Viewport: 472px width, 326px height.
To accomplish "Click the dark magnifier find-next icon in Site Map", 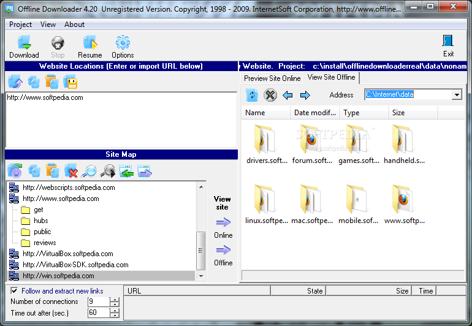I will [x=108, y=171].
